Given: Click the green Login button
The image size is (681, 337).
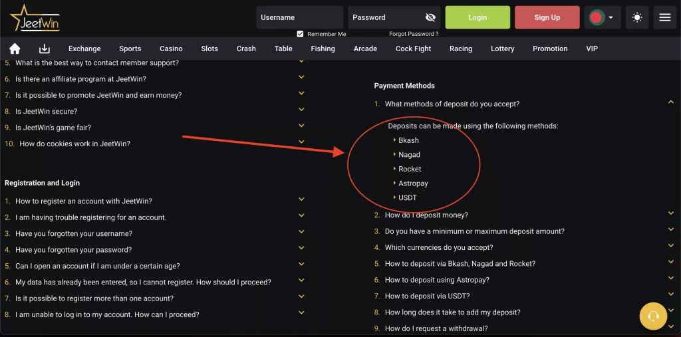Looking at the screenshot, I should [477, 17].
